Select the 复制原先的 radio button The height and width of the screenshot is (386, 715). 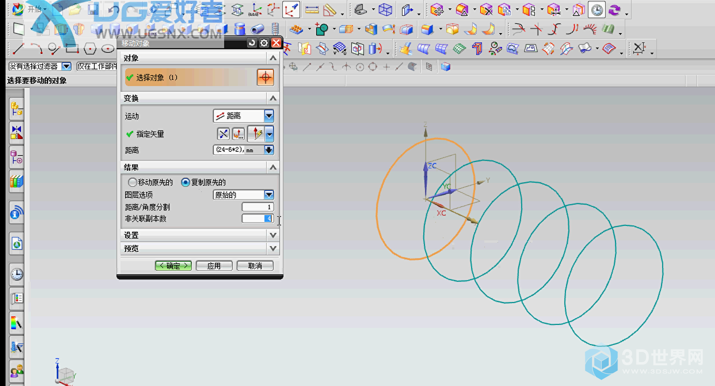(185, 182)
